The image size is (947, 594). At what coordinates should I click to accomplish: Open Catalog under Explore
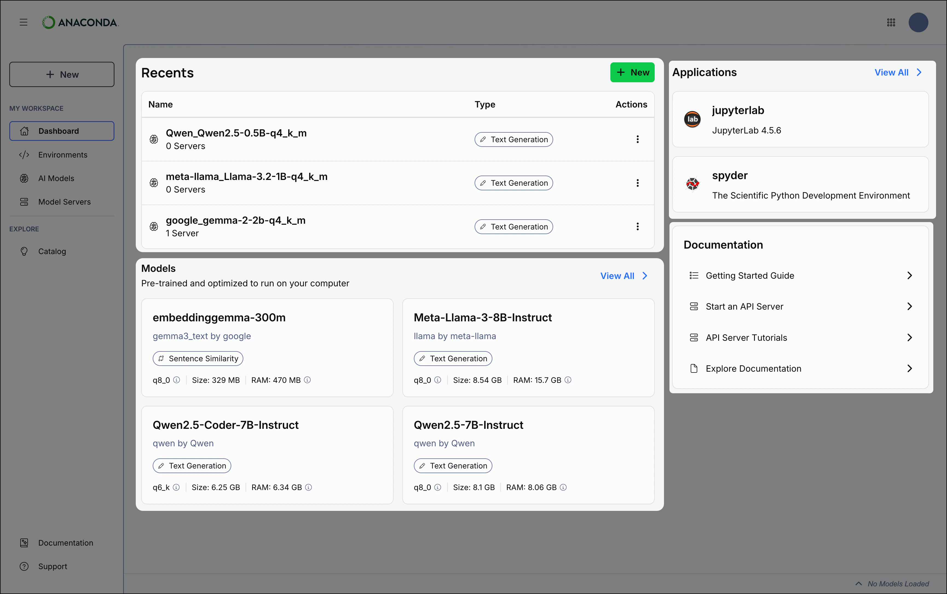52,251
